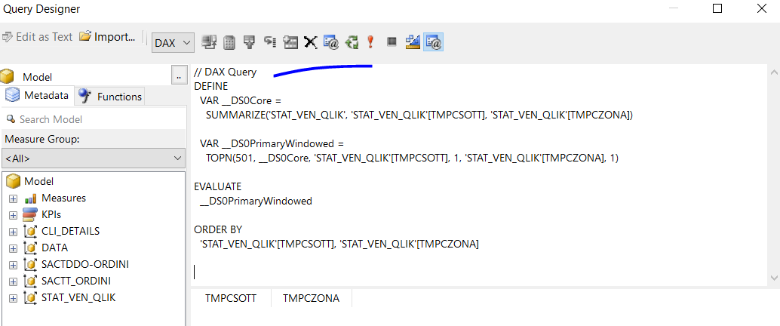The height and width of the screenshot is (326, 780).
Task: Click the Refresh Metadata computer icon
Action: pyautogui.click(x=208, y=42)
